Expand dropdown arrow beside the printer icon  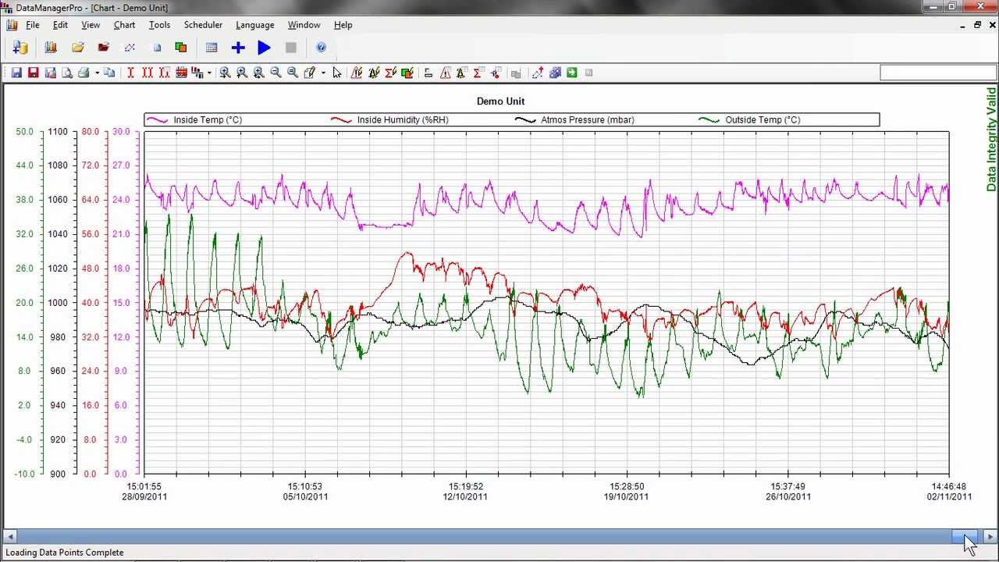pos(97,73)
